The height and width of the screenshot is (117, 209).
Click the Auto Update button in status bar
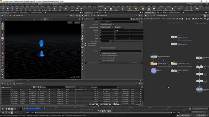(x=201, y=116)
